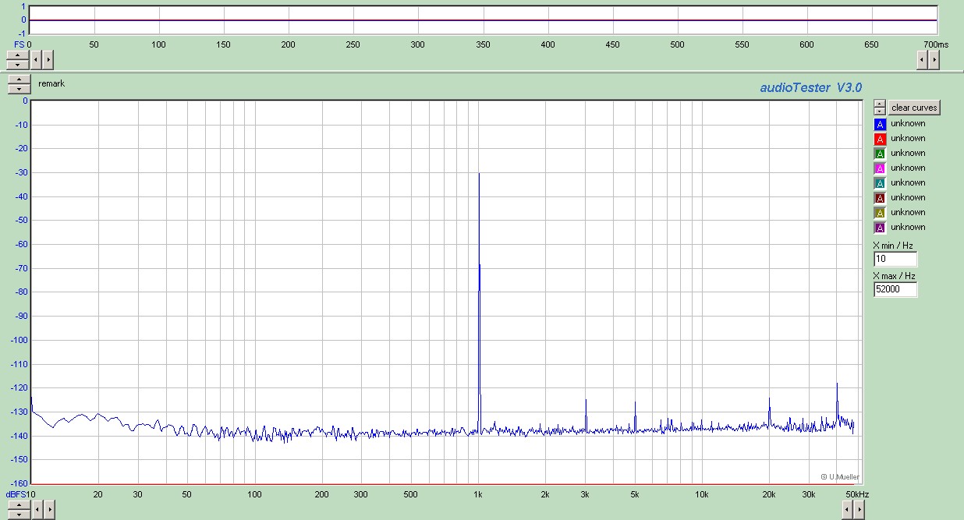964x520 pixels.
Task: Click the right arrow at the bottom-left frequency axis
Action: coord(48,510)
